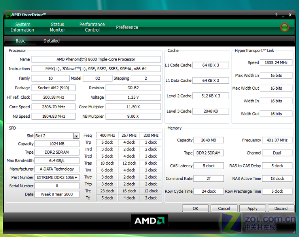This screenshot has width=299, height=237.
Task: Click the Trc 23 clock cell
Action: (107, 191)
